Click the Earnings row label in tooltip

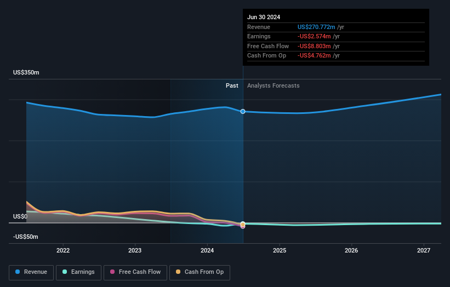pos(259,36)
